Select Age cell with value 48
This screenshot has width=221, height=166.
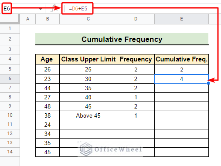click(48, 106)
